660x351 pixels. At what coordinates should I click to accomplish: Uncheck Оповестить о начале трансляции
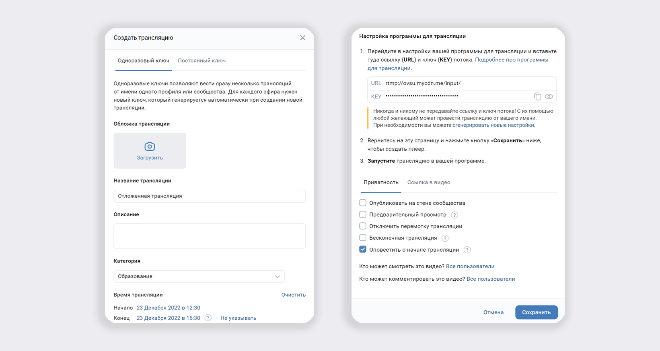[x=363, y=250]
